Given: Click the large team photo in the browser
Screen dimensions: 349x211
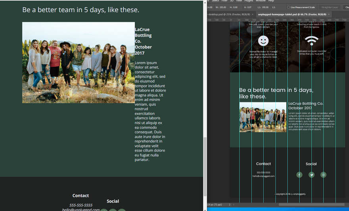Looking at the screenshot, I should coord(79,63).
